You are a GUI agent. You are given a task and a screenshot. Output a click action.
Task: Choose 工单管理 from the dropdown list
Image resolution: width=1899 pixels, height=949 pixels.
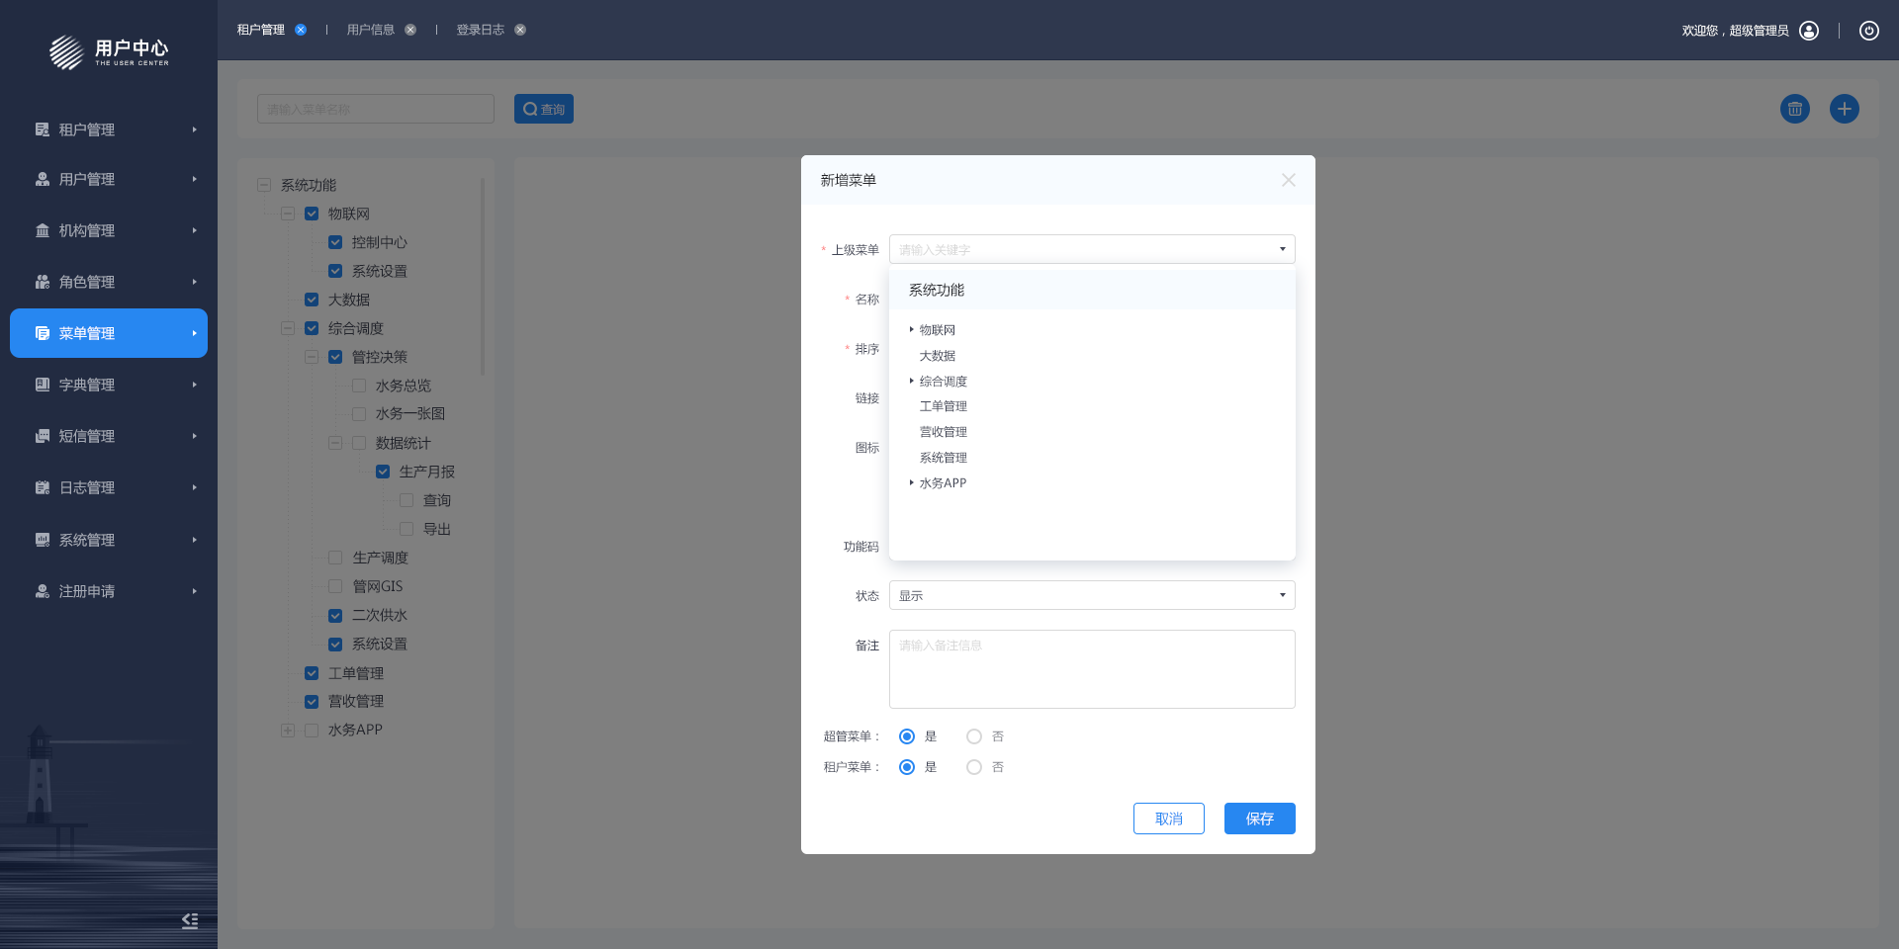[x=944, y=406]
